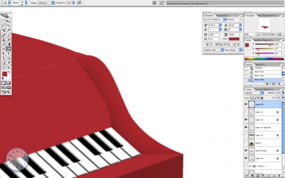Click the Character text color swatch

234,39
